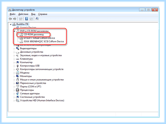The image size is (166, 124).
Task: Click the Мониторы category icon
Action: 17,76
